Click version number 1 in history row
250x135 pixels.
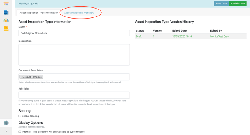coord(154,36)
